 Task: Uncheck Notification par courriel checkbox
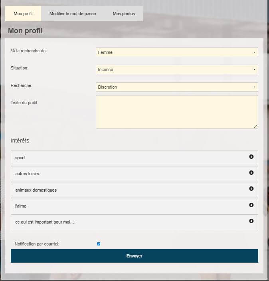click(x=99, y=244)
